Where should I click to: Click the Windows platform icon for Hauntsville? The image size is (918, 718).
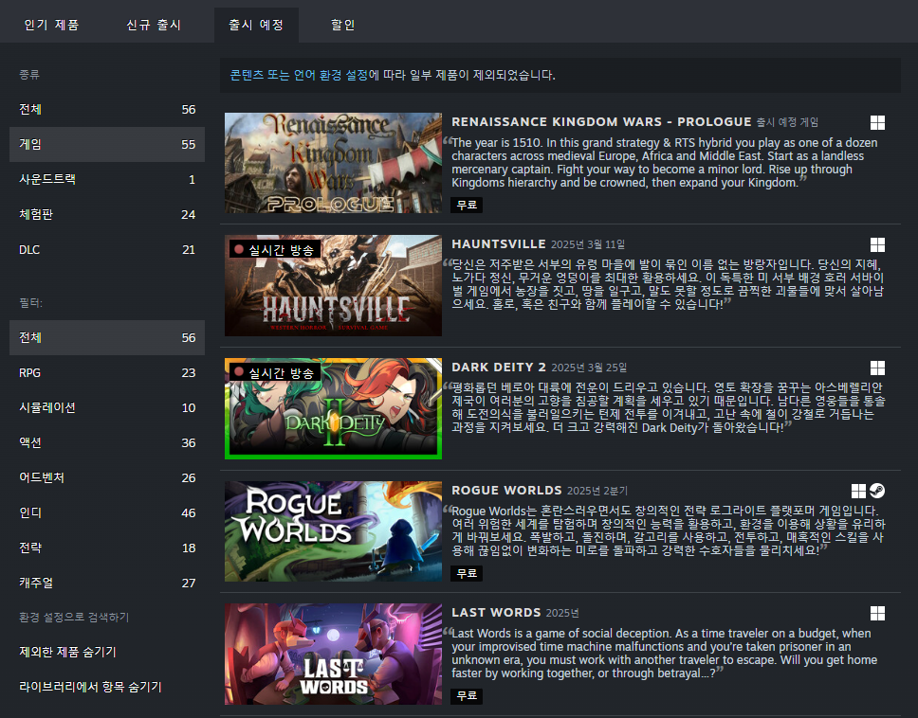[877, 244]
